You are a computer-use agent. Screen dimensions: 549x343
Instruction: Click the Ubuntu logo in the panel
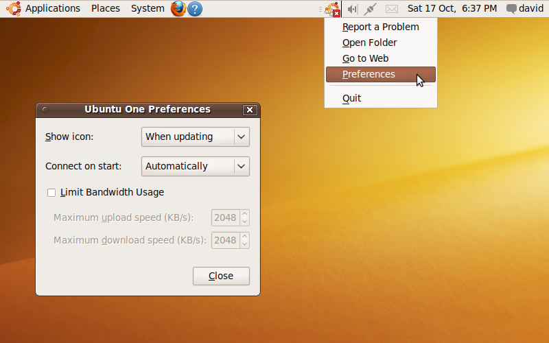tap(14, 9)
